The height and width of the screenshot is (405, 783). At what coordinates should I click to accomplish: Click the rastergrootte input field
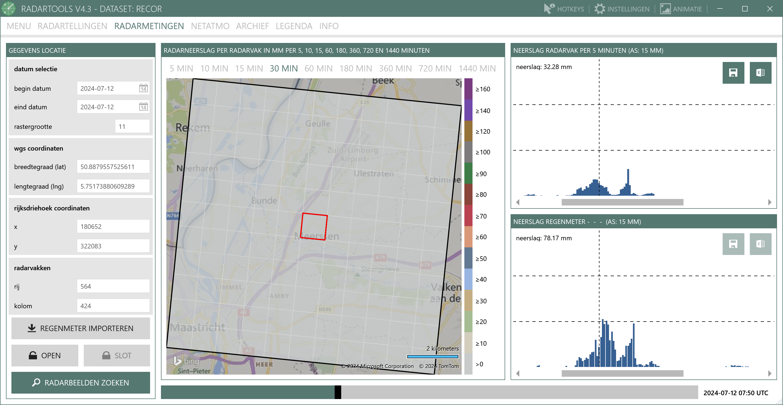[x=132, y=126]
